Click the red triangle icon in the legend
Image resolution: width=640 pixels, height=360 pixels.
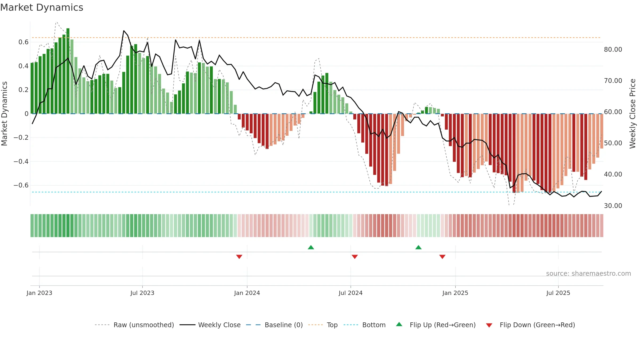point(489,325)
